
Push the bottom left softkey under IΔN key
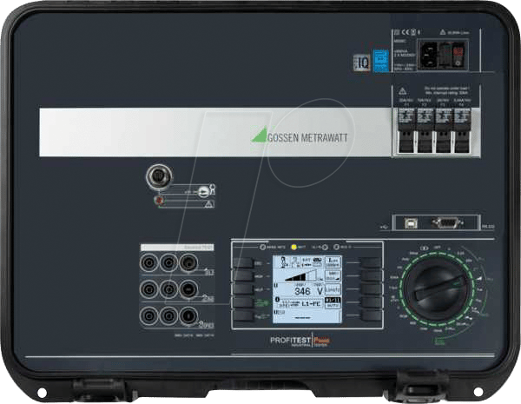pos(243,315)
